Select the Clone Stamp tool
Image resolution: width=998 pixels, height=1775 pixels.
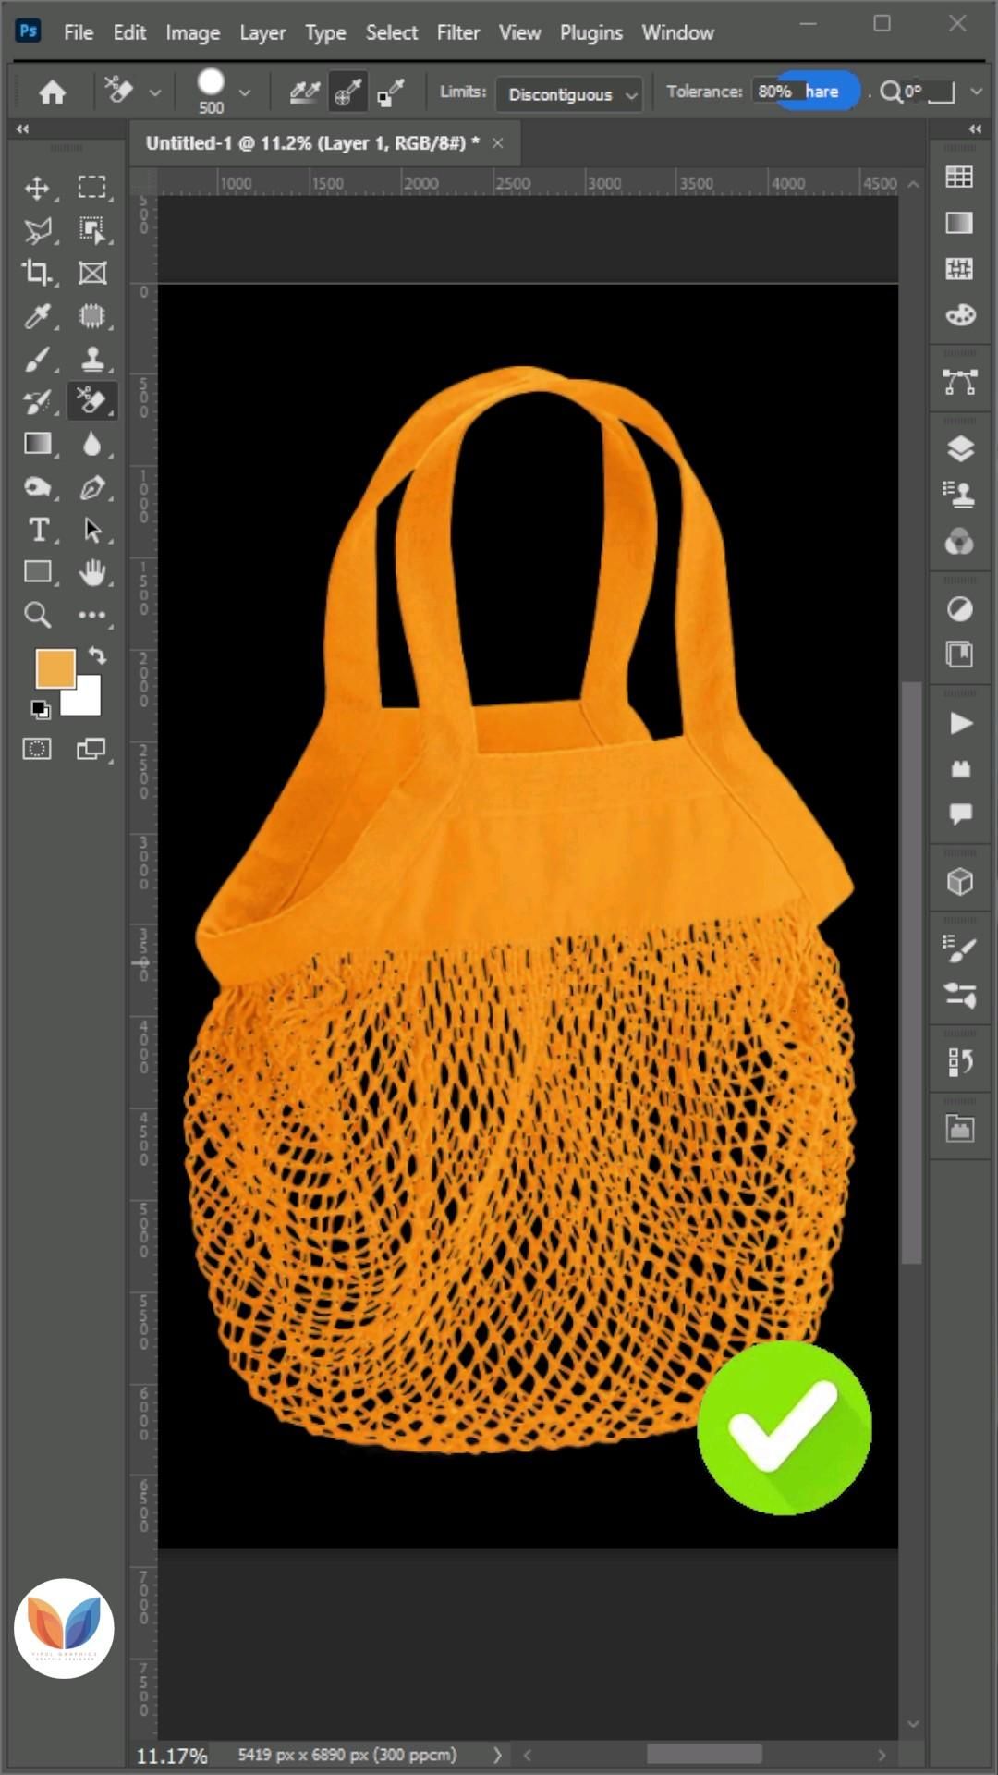91,359
